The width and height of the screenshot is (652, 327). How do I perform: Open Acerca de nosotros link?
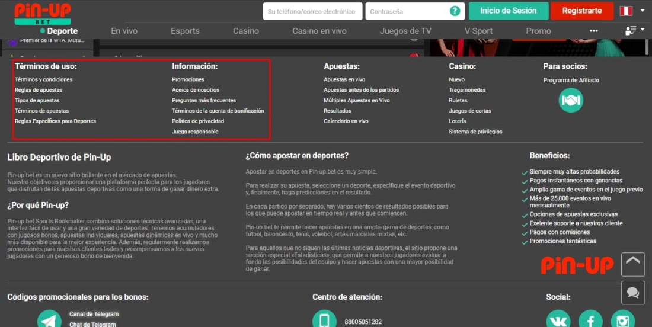pos(196,90)
